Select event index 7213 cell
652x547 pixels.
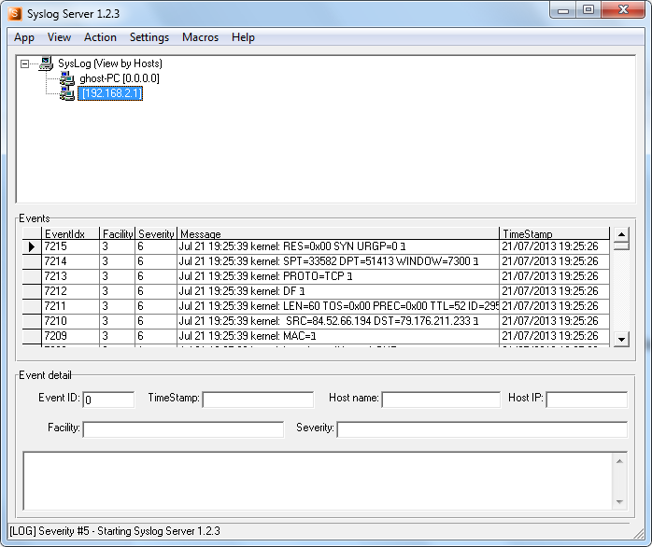point(71,277)
